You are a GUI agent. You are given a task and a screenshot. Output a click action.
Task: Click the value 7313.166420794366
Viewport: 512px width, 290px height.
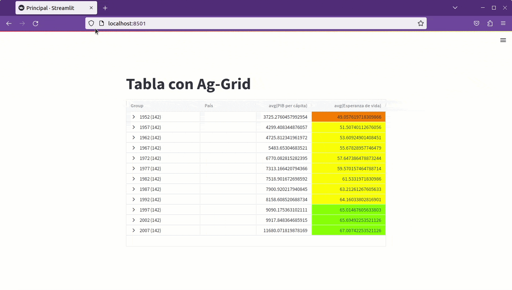(287, 168)
